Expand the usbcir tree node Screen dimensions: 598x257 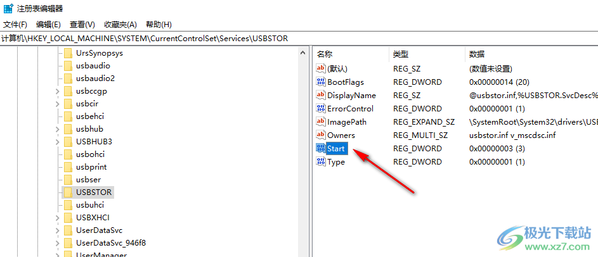[57, 104]
